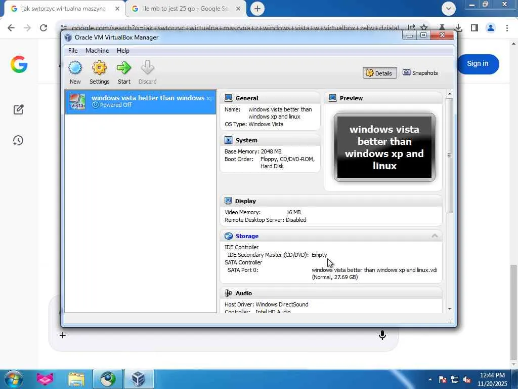
Task: Click the Storage section disk icon
Action: tap(228, 236)
